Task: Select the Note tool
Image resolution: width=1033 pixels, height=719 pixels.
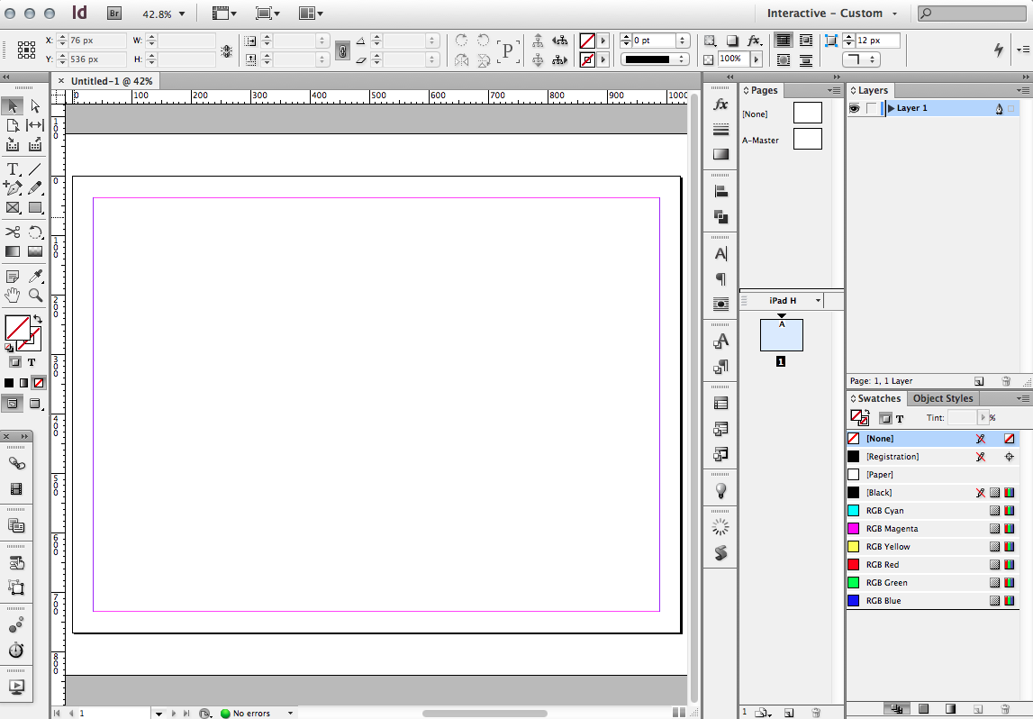Action: pos(13,277)
